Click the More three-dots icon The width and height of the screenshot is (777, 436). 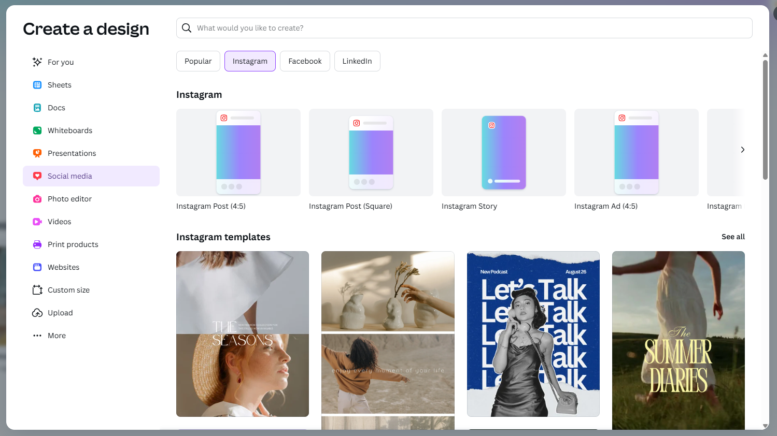(x=37, y=336)
